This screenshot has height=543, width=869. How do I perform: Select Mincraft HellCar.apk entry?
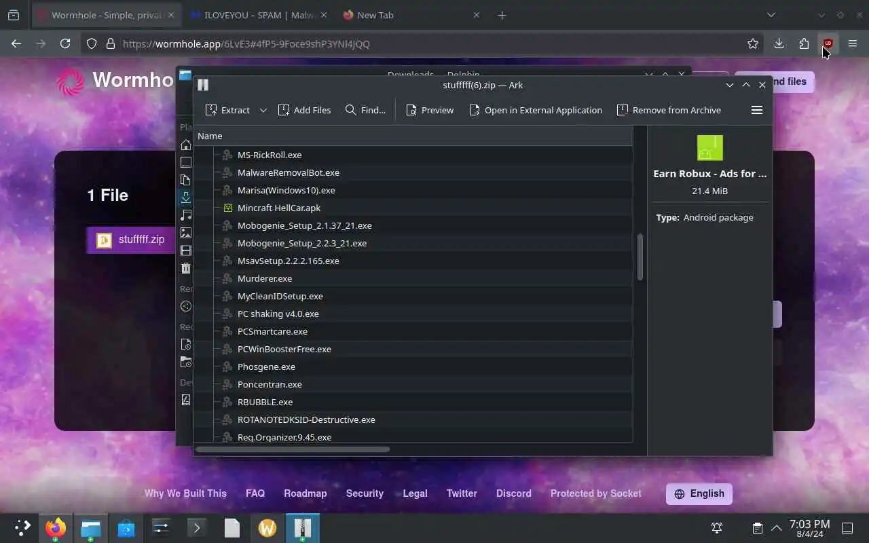pos(279,208)
